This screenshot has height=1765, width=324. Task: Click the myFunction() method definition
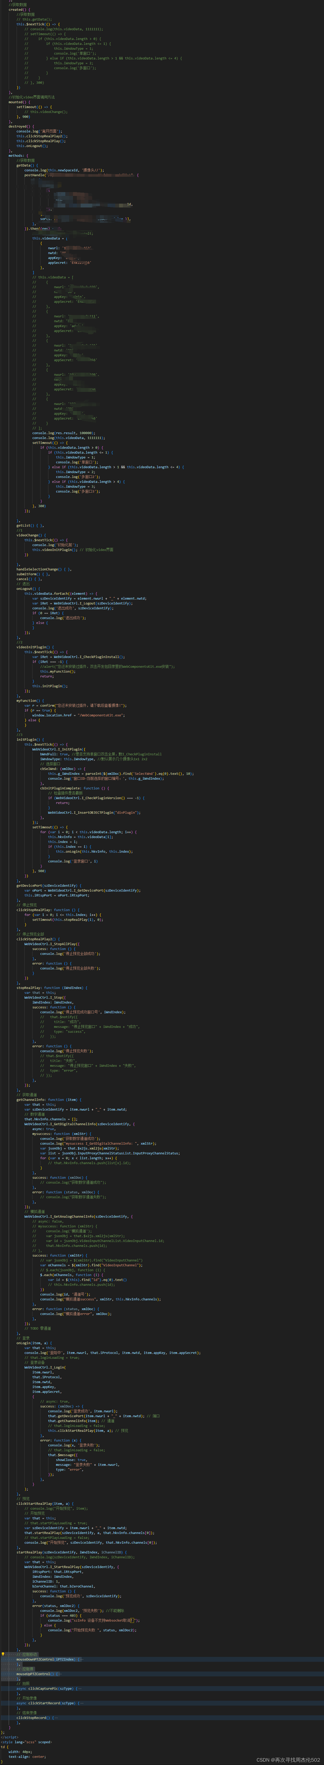(31, 701)
